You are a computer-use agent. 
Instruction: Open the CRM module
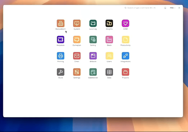coord(125,23)
